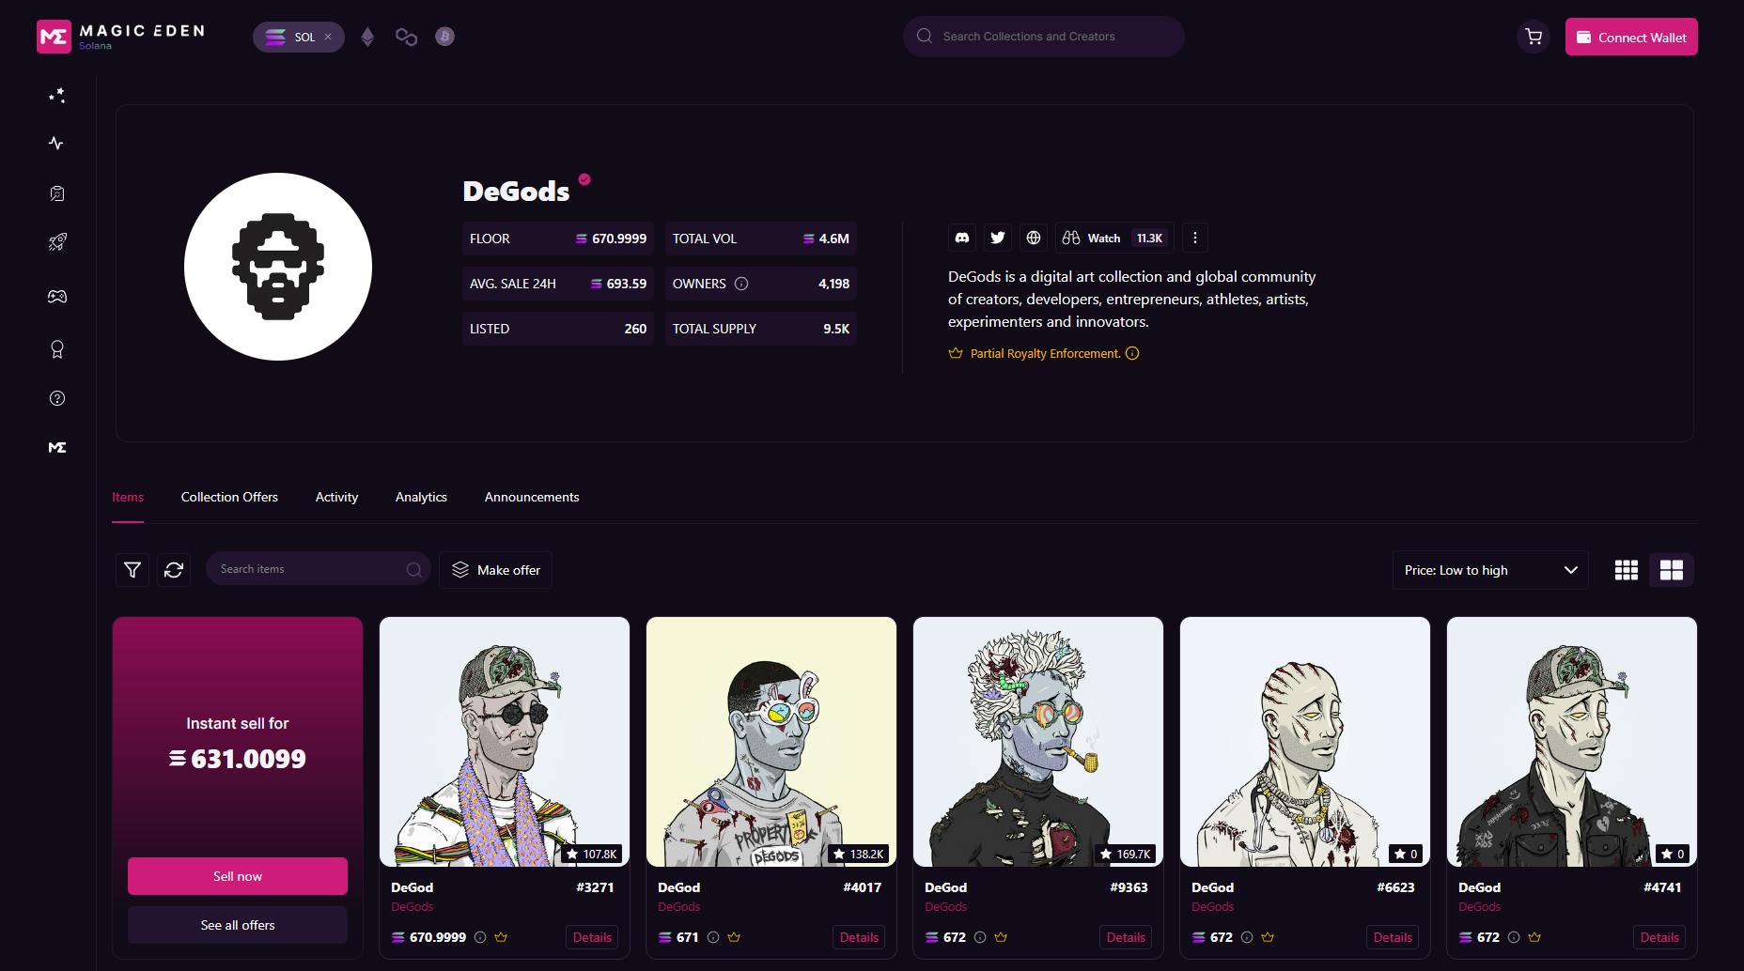Open the award badge sidebar icon

pyautogui.click(x=57, y=349)
